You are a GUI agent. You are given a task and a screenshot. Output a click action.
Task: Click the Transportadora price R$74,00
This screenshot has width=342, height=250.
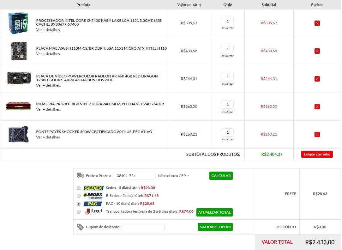tap(186, 211)
